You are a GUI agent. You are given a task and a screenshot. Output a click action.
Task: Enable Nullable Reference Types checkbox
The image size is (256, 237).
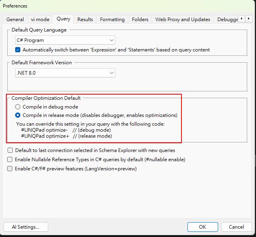(10, 160)
